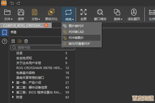
Task: Open the 文件 file menu
Action: tap(8, 15)
